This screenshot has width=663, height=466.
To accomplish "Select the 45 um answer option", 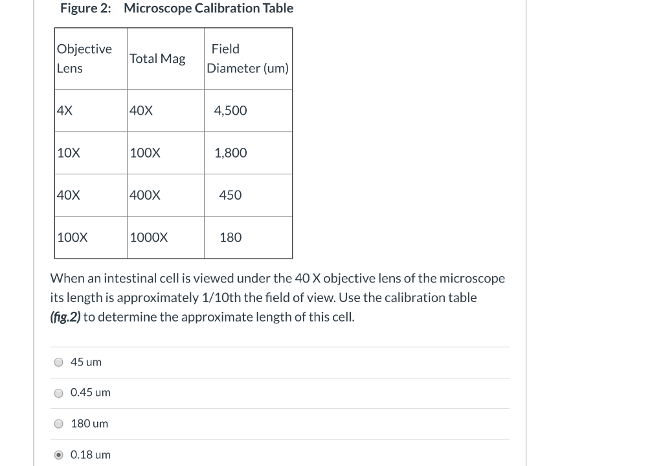I will pos(58,362).
